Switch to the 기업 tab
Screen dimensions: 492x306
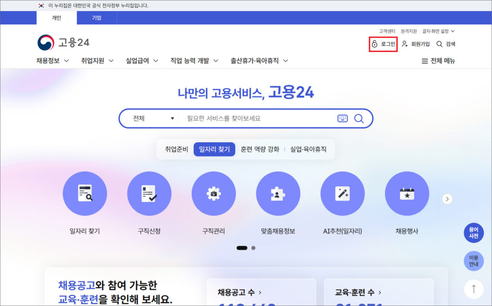coord(97,18)
